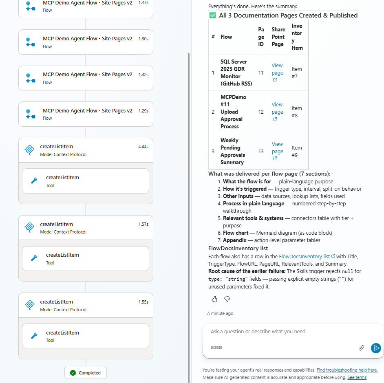Image resolution: width=384 pixels, height=383 pixels.
Task: Click the external link icon beside first View page
Action: 275,79
